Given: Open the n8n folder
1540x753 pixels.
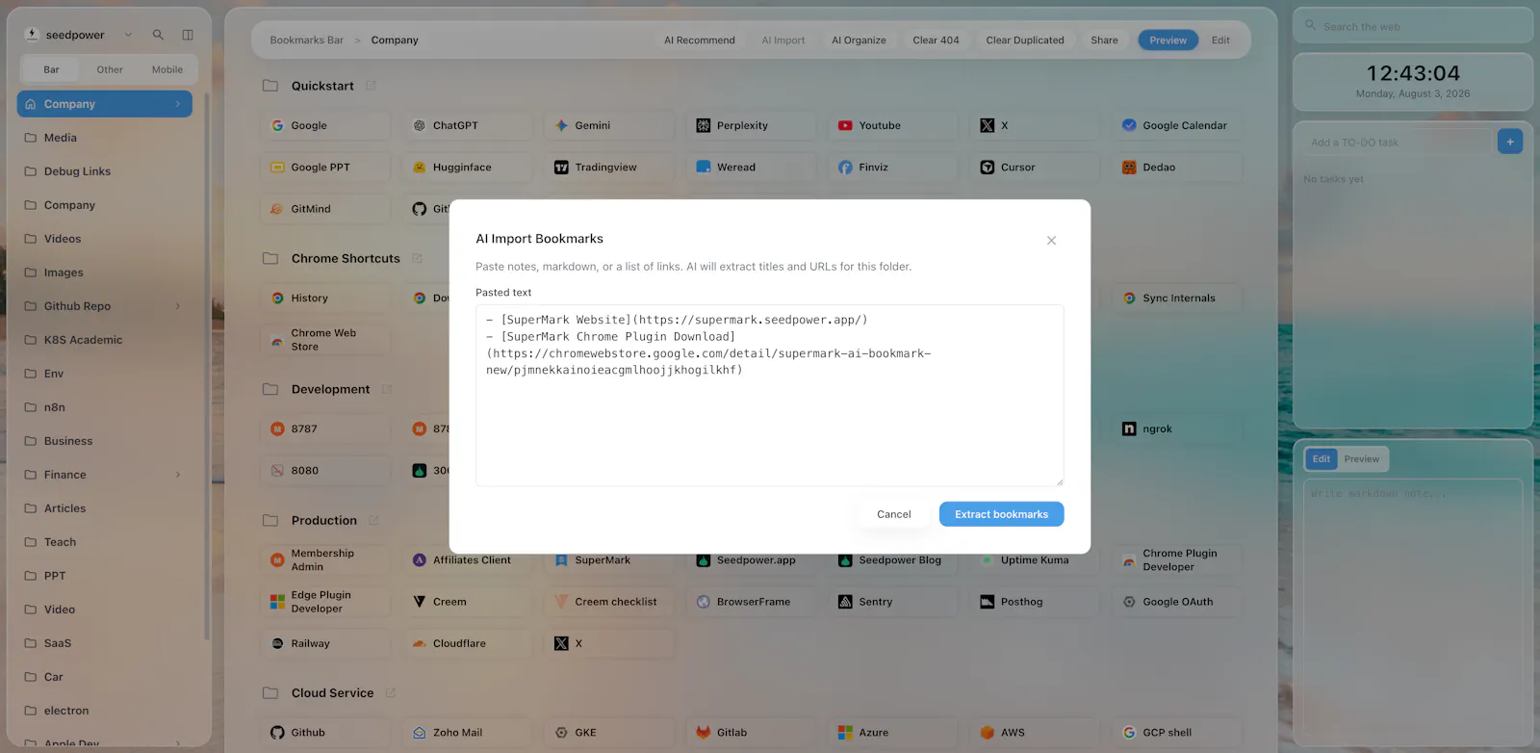Looking at the screenshot, I should coord(104,407).
